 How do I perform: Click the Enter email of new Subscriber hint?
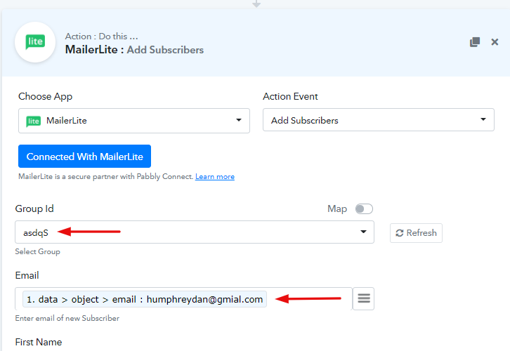tap(67, 318)
